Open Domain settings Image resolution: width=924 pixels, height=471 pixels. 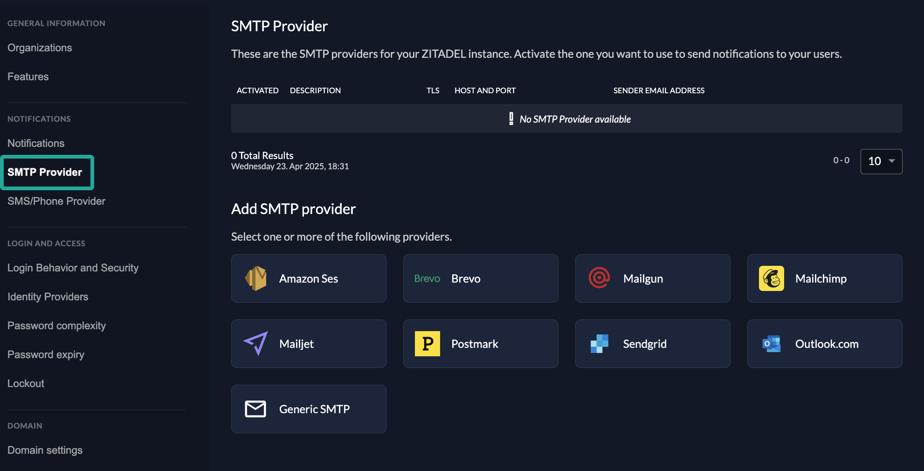45,450
